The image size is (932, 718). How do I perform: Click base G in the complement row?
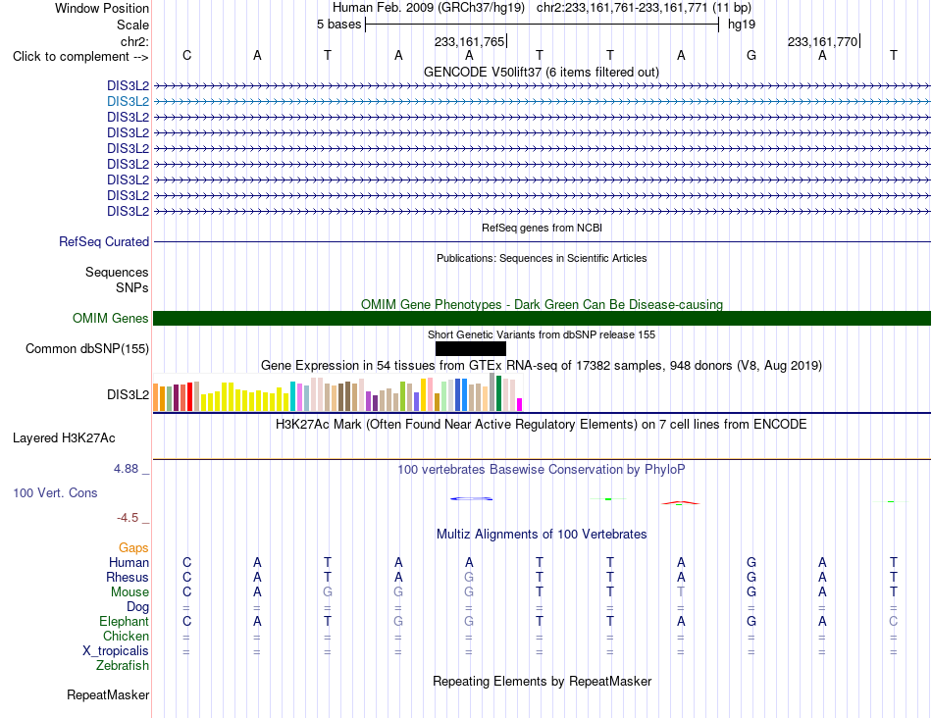pos(751,56)
